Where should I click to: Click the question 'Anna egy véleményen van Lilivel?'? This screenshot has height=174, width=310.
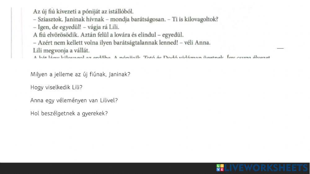pyautogui.click(x=74, y=100)
